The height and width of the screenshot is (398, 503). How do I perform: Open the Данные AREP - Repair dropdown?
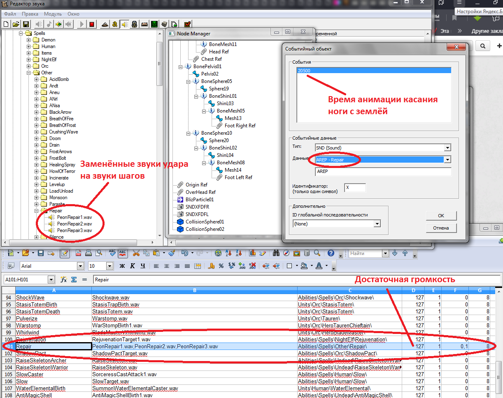(448, 160)
